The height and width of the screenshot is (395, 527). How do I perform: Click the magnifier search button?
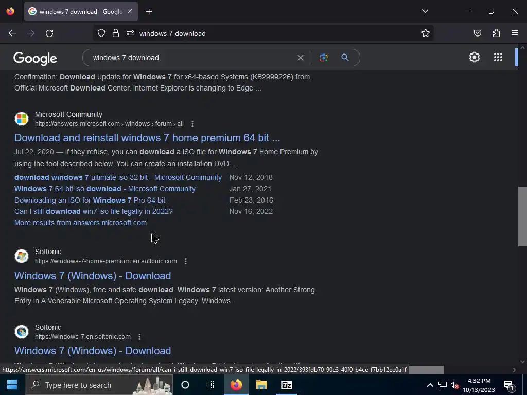(x=345, y=58)
